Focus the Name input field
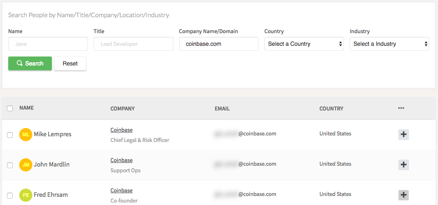This screenshot has width=438, height=205. (x=48, y=44)
